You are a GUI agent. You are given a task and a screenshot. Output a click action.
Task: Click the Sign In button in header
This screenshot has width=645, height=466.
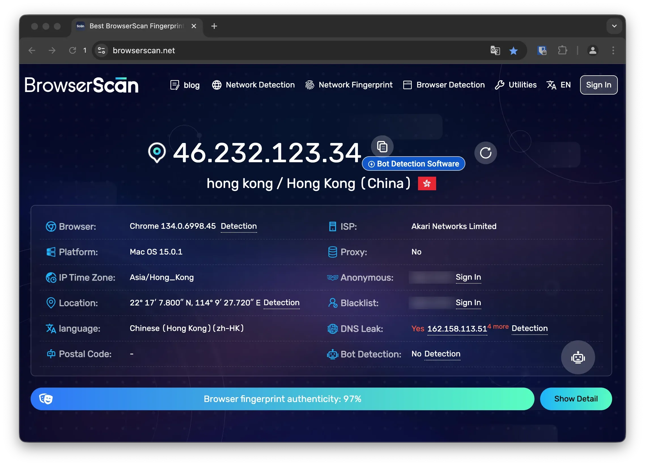(598, 85)
